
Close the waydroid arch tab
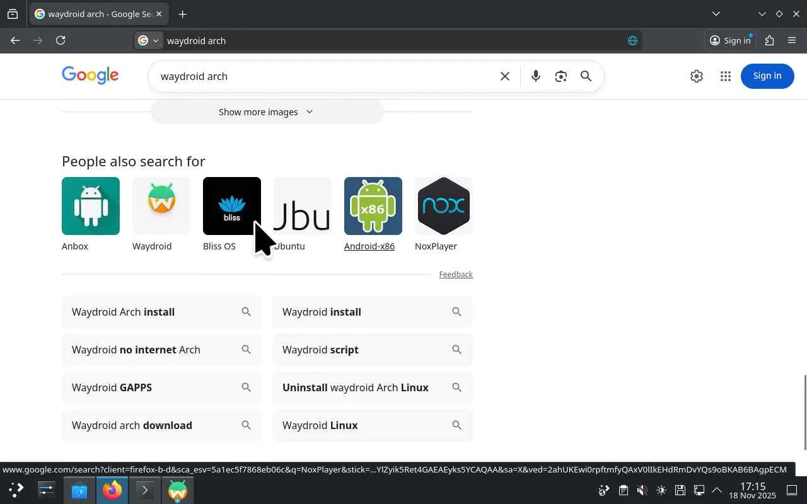pyautogui.click(x=158, y=14)
